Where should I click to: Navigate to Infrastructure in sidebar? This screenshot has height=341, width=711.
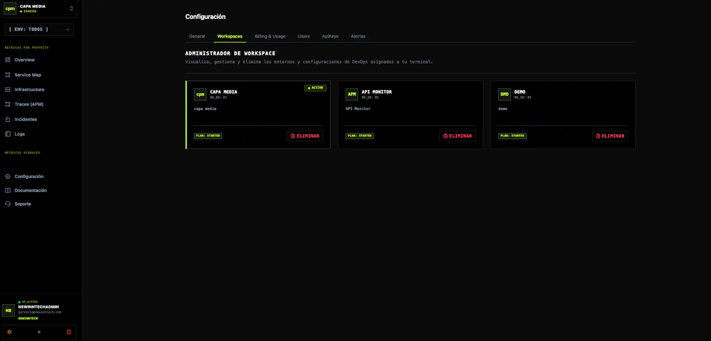coord(29,90)
